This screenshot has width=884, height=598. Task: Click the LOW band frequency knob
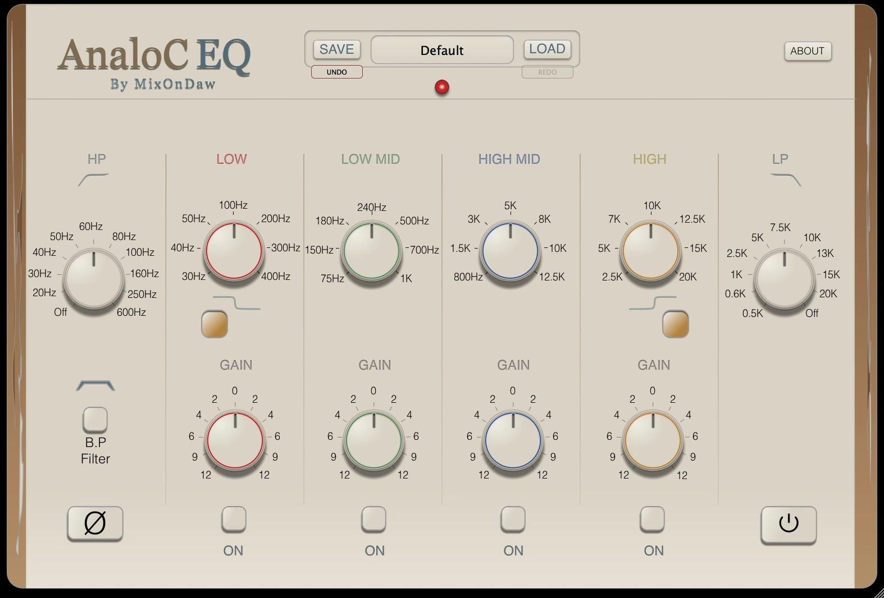[x=234, y=250]
